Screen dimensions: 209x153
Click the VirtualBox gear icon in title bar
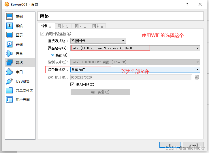7,4
